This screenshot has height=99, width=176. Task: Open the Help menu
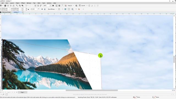55,3
